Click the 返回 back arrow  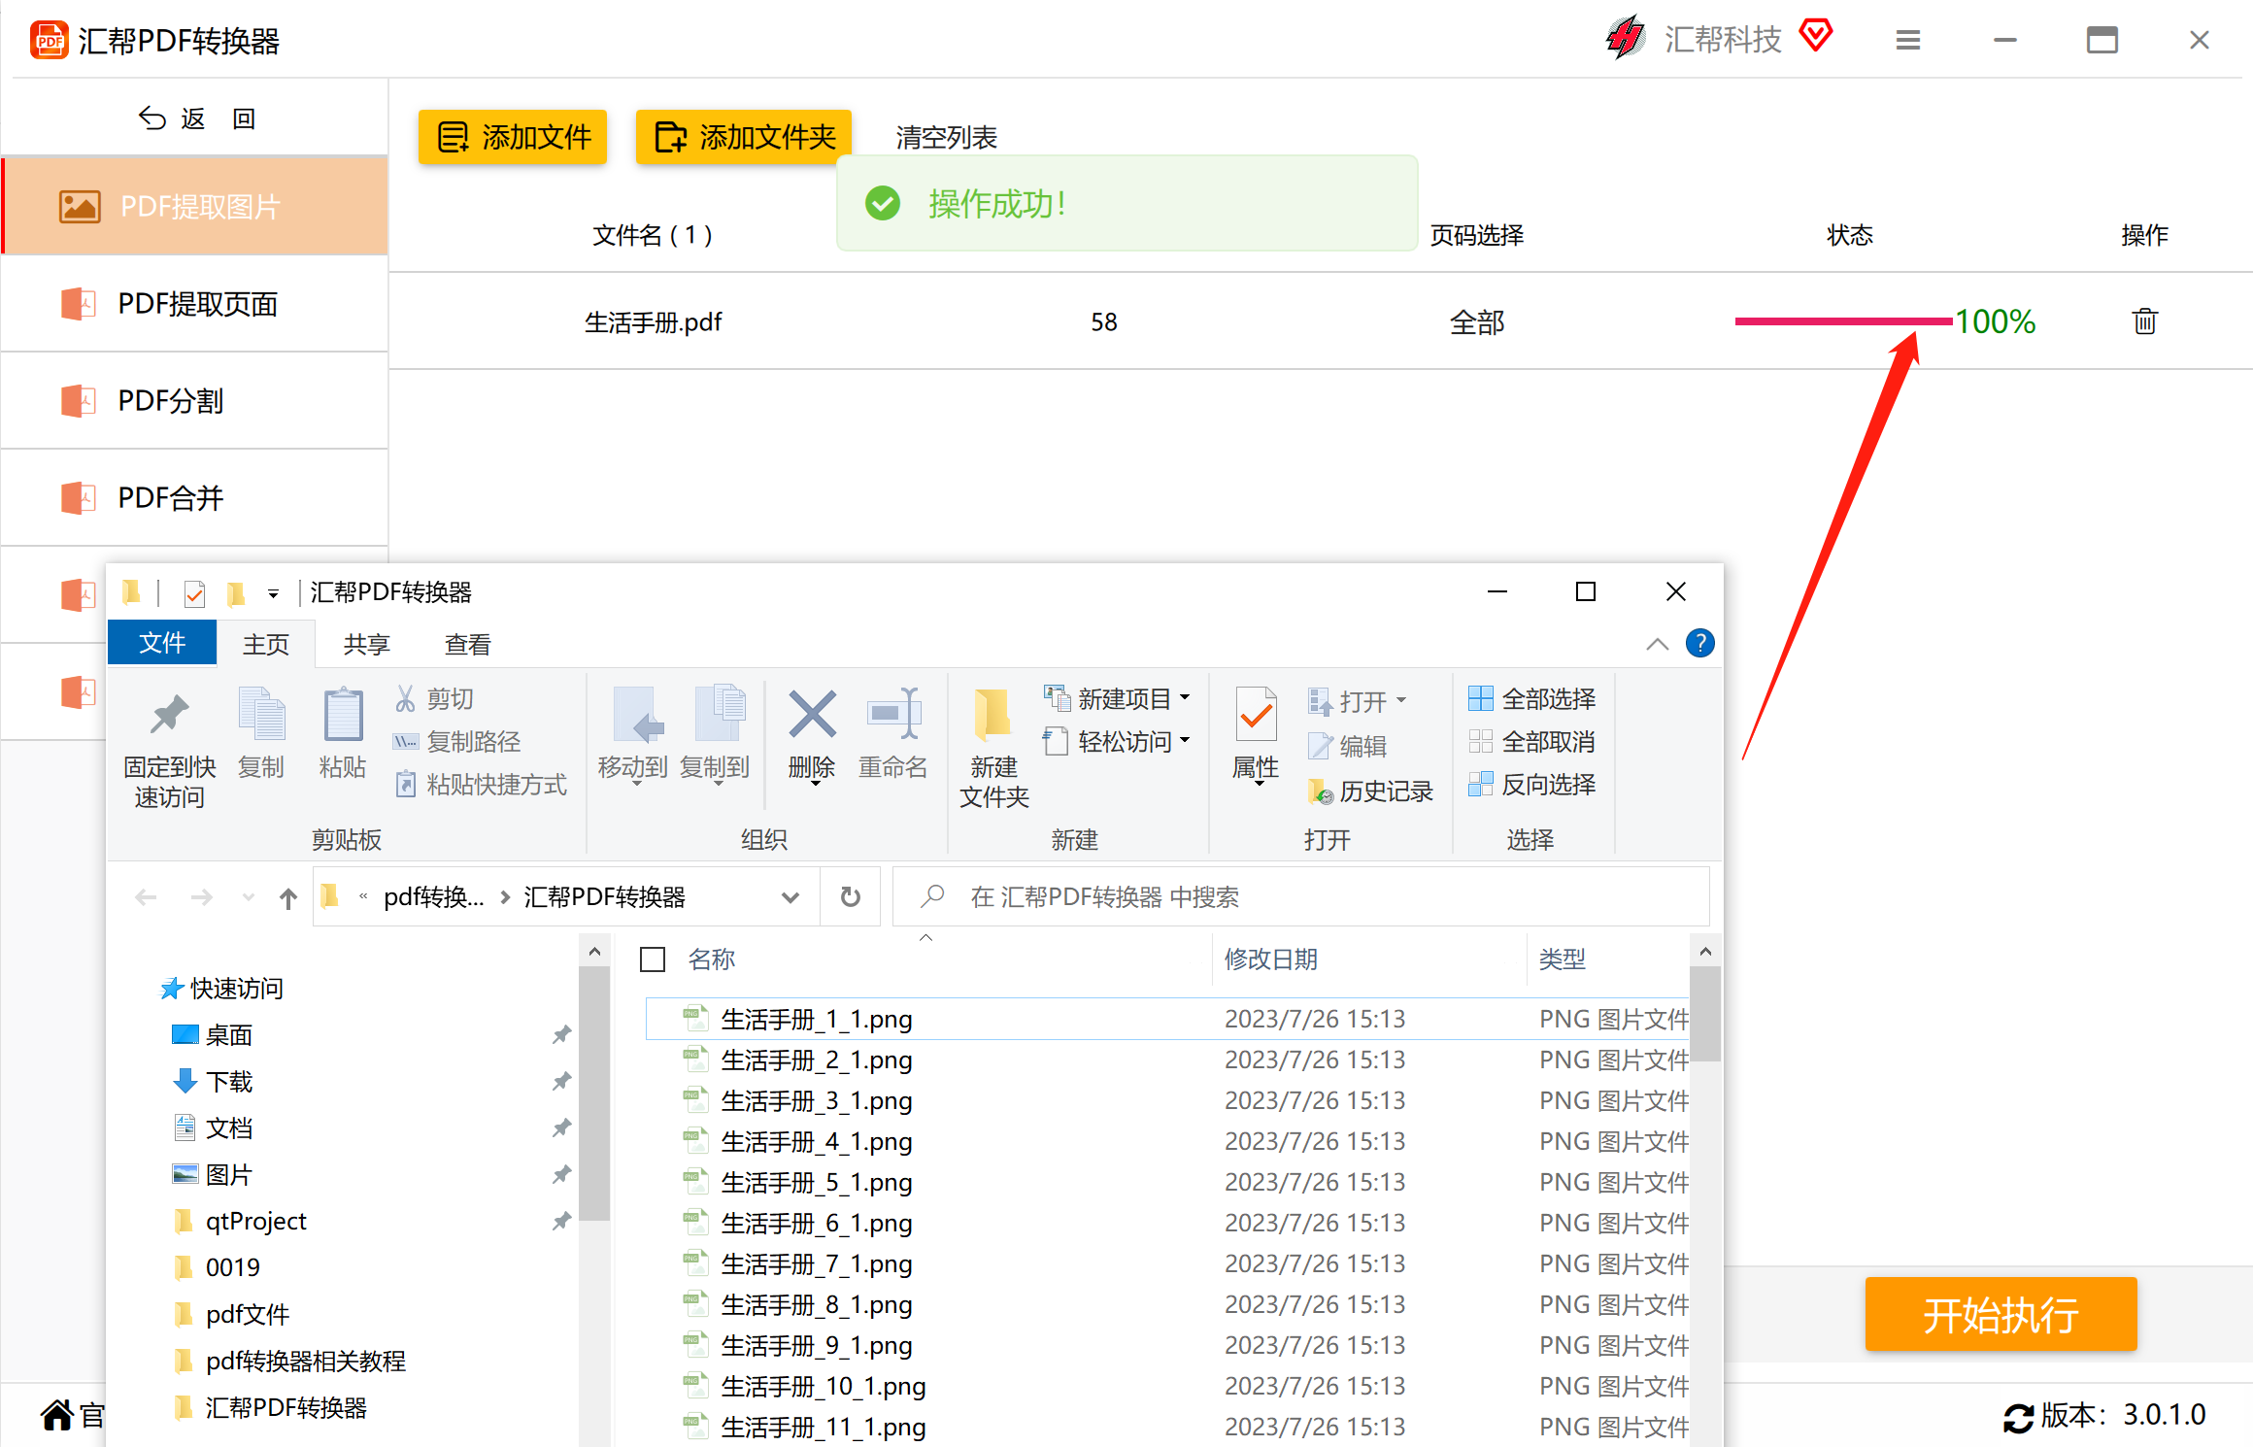click(152, 118)
